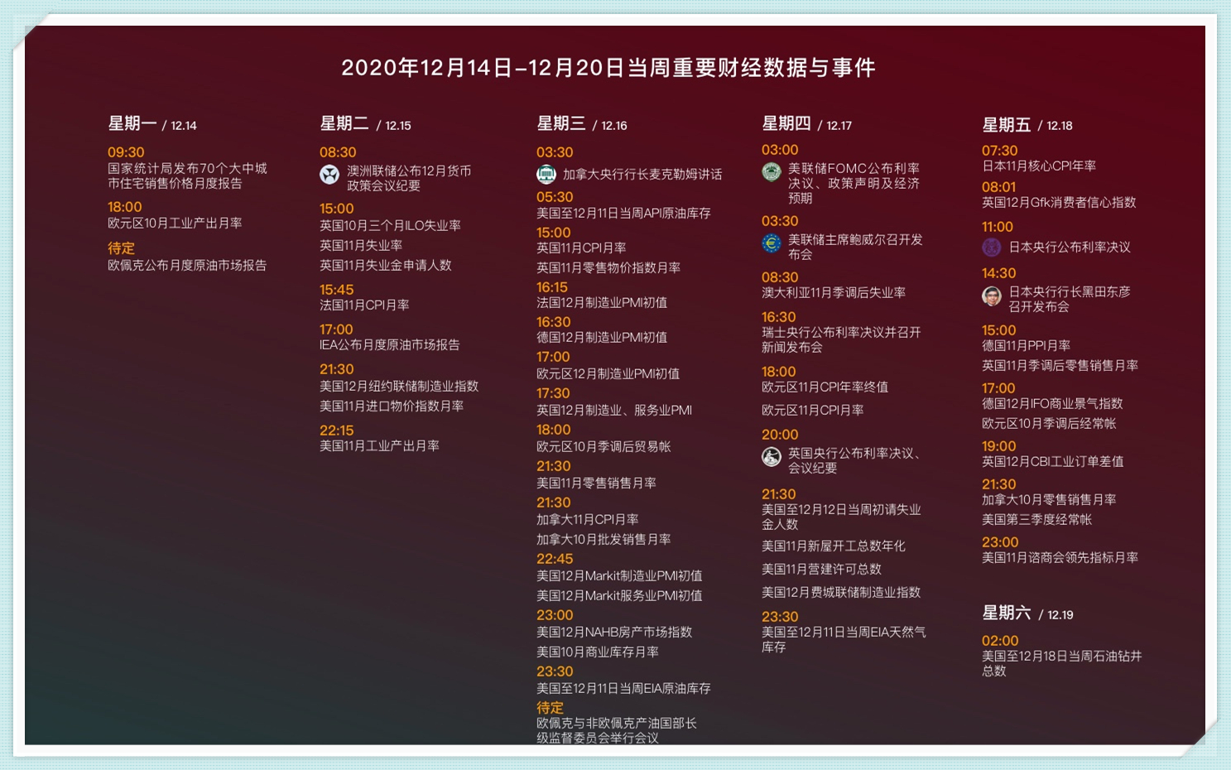
Task: Select 美国12月纽约联储制造业指数
Action: 399,386
